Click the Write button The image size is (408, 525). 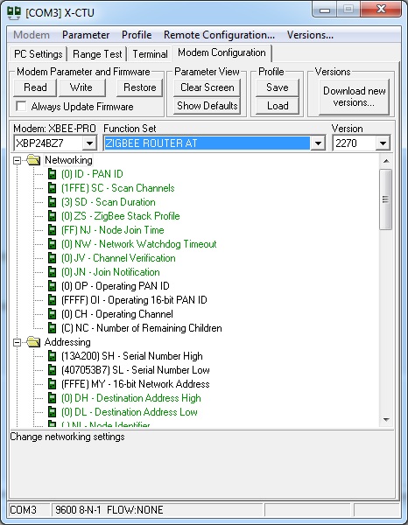click(81, 87)
